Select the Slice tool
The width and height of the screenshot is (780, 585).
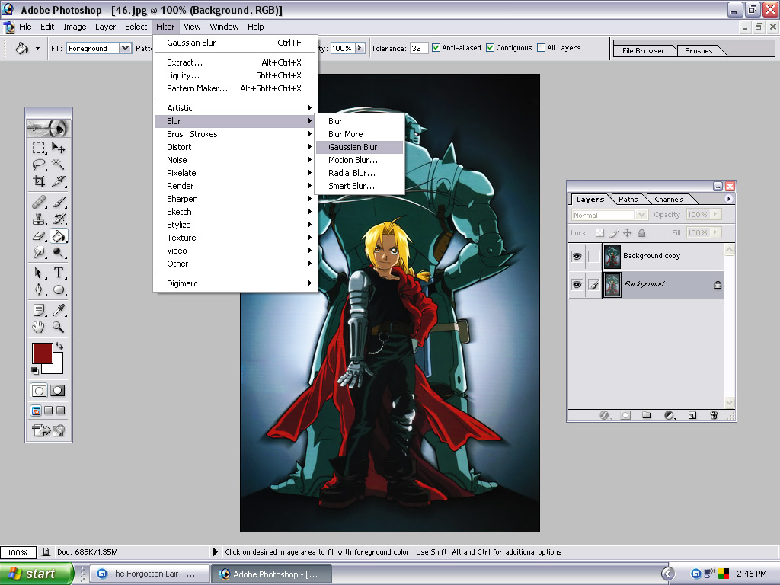click(58, 181)
